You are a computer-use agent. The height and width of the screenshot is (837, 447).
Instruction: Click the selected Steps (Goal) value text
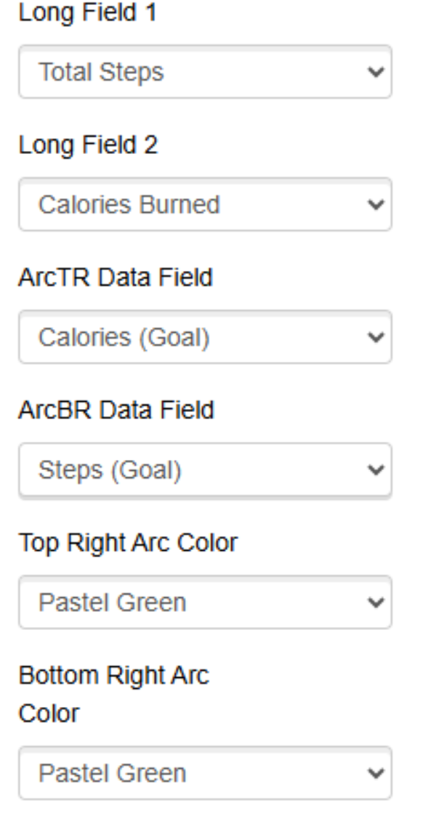coord(110,470)
